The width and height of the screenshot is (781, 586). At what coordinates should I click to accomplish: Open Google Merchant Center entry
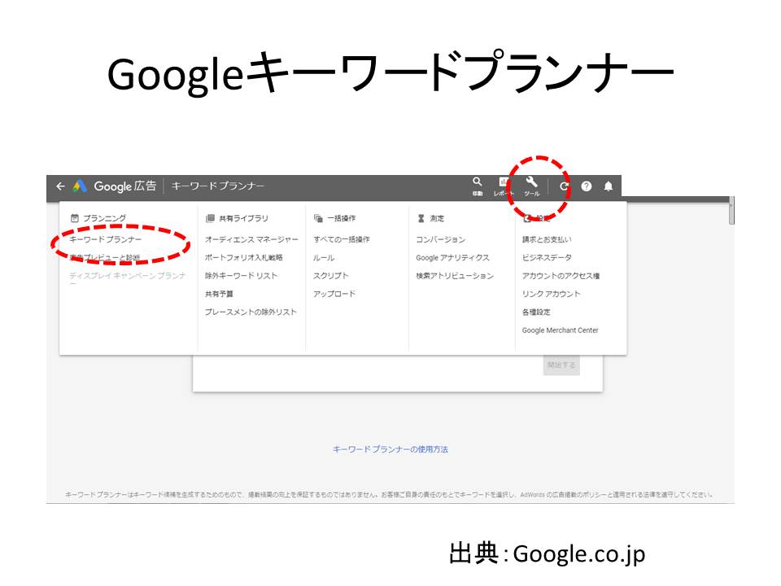pos(561,330)
